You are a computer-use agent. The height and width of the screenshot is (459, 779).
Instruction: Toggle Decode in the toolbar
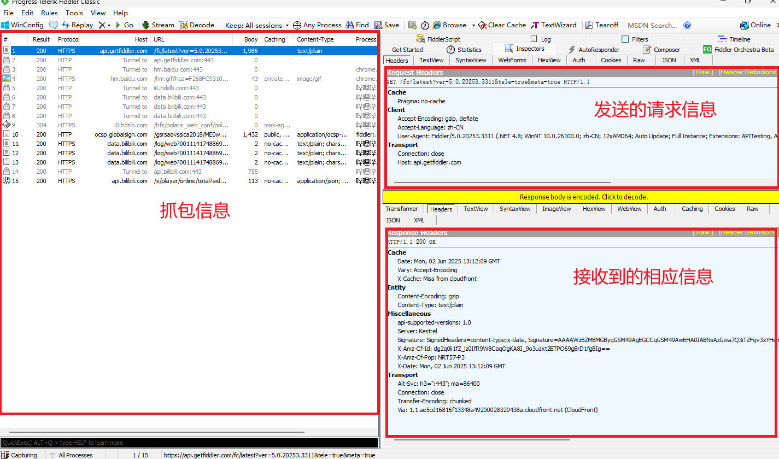click(x=197, y=25)
